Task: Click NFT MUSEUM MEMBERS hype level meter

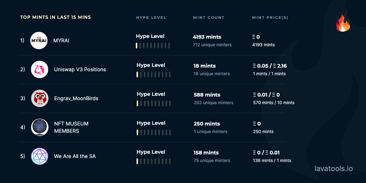Action: (154, 132)
